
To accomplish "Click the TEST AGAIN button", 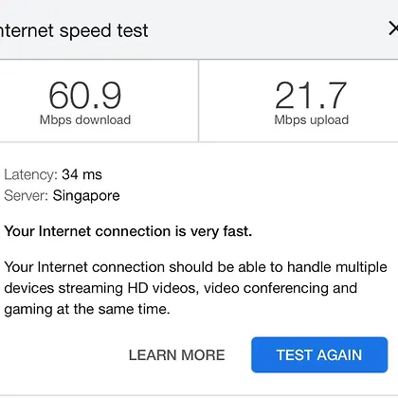I will pyautogui.click(x=319, y=354).
